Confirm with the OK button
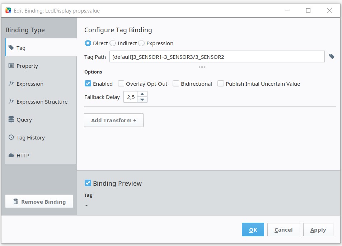Viewport: 342px width, 246px height. coord(253,230)
